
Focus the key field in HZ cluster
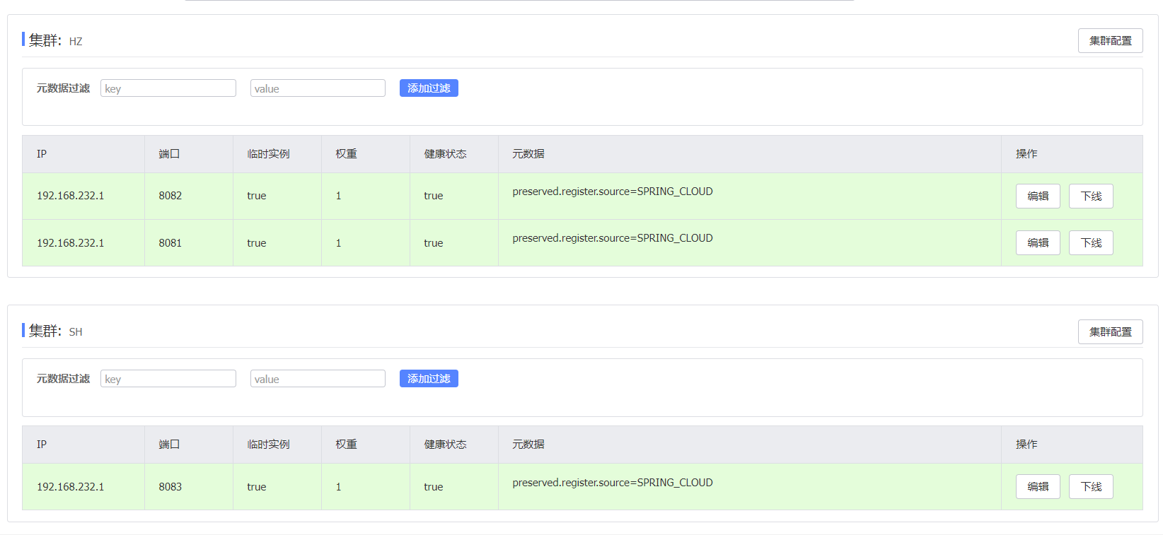coord(168,88)
